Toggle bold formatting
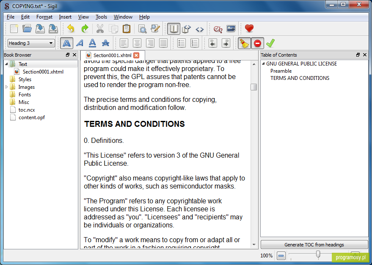This screenshot has width=372, height=265. 67,43
